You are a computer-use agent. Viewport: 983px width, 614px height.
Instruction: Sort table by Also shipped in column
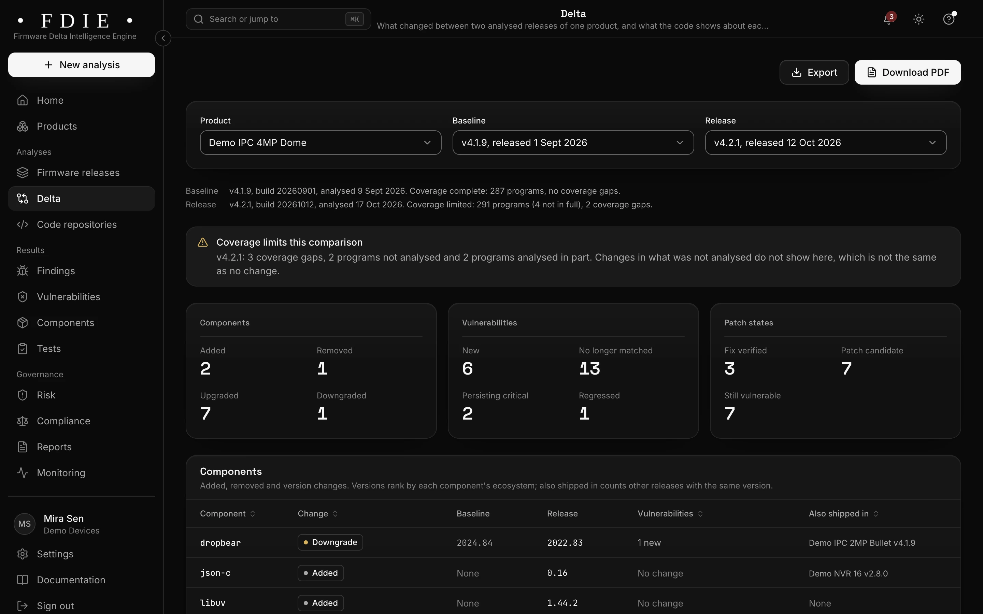point(844,514)
